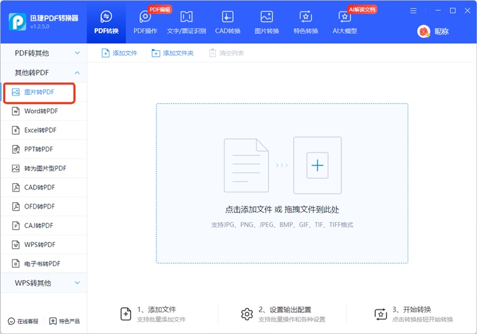The width and height of the screenshot is (477, 334).
Task: Minimize the converter window
Action: (438, 11)
